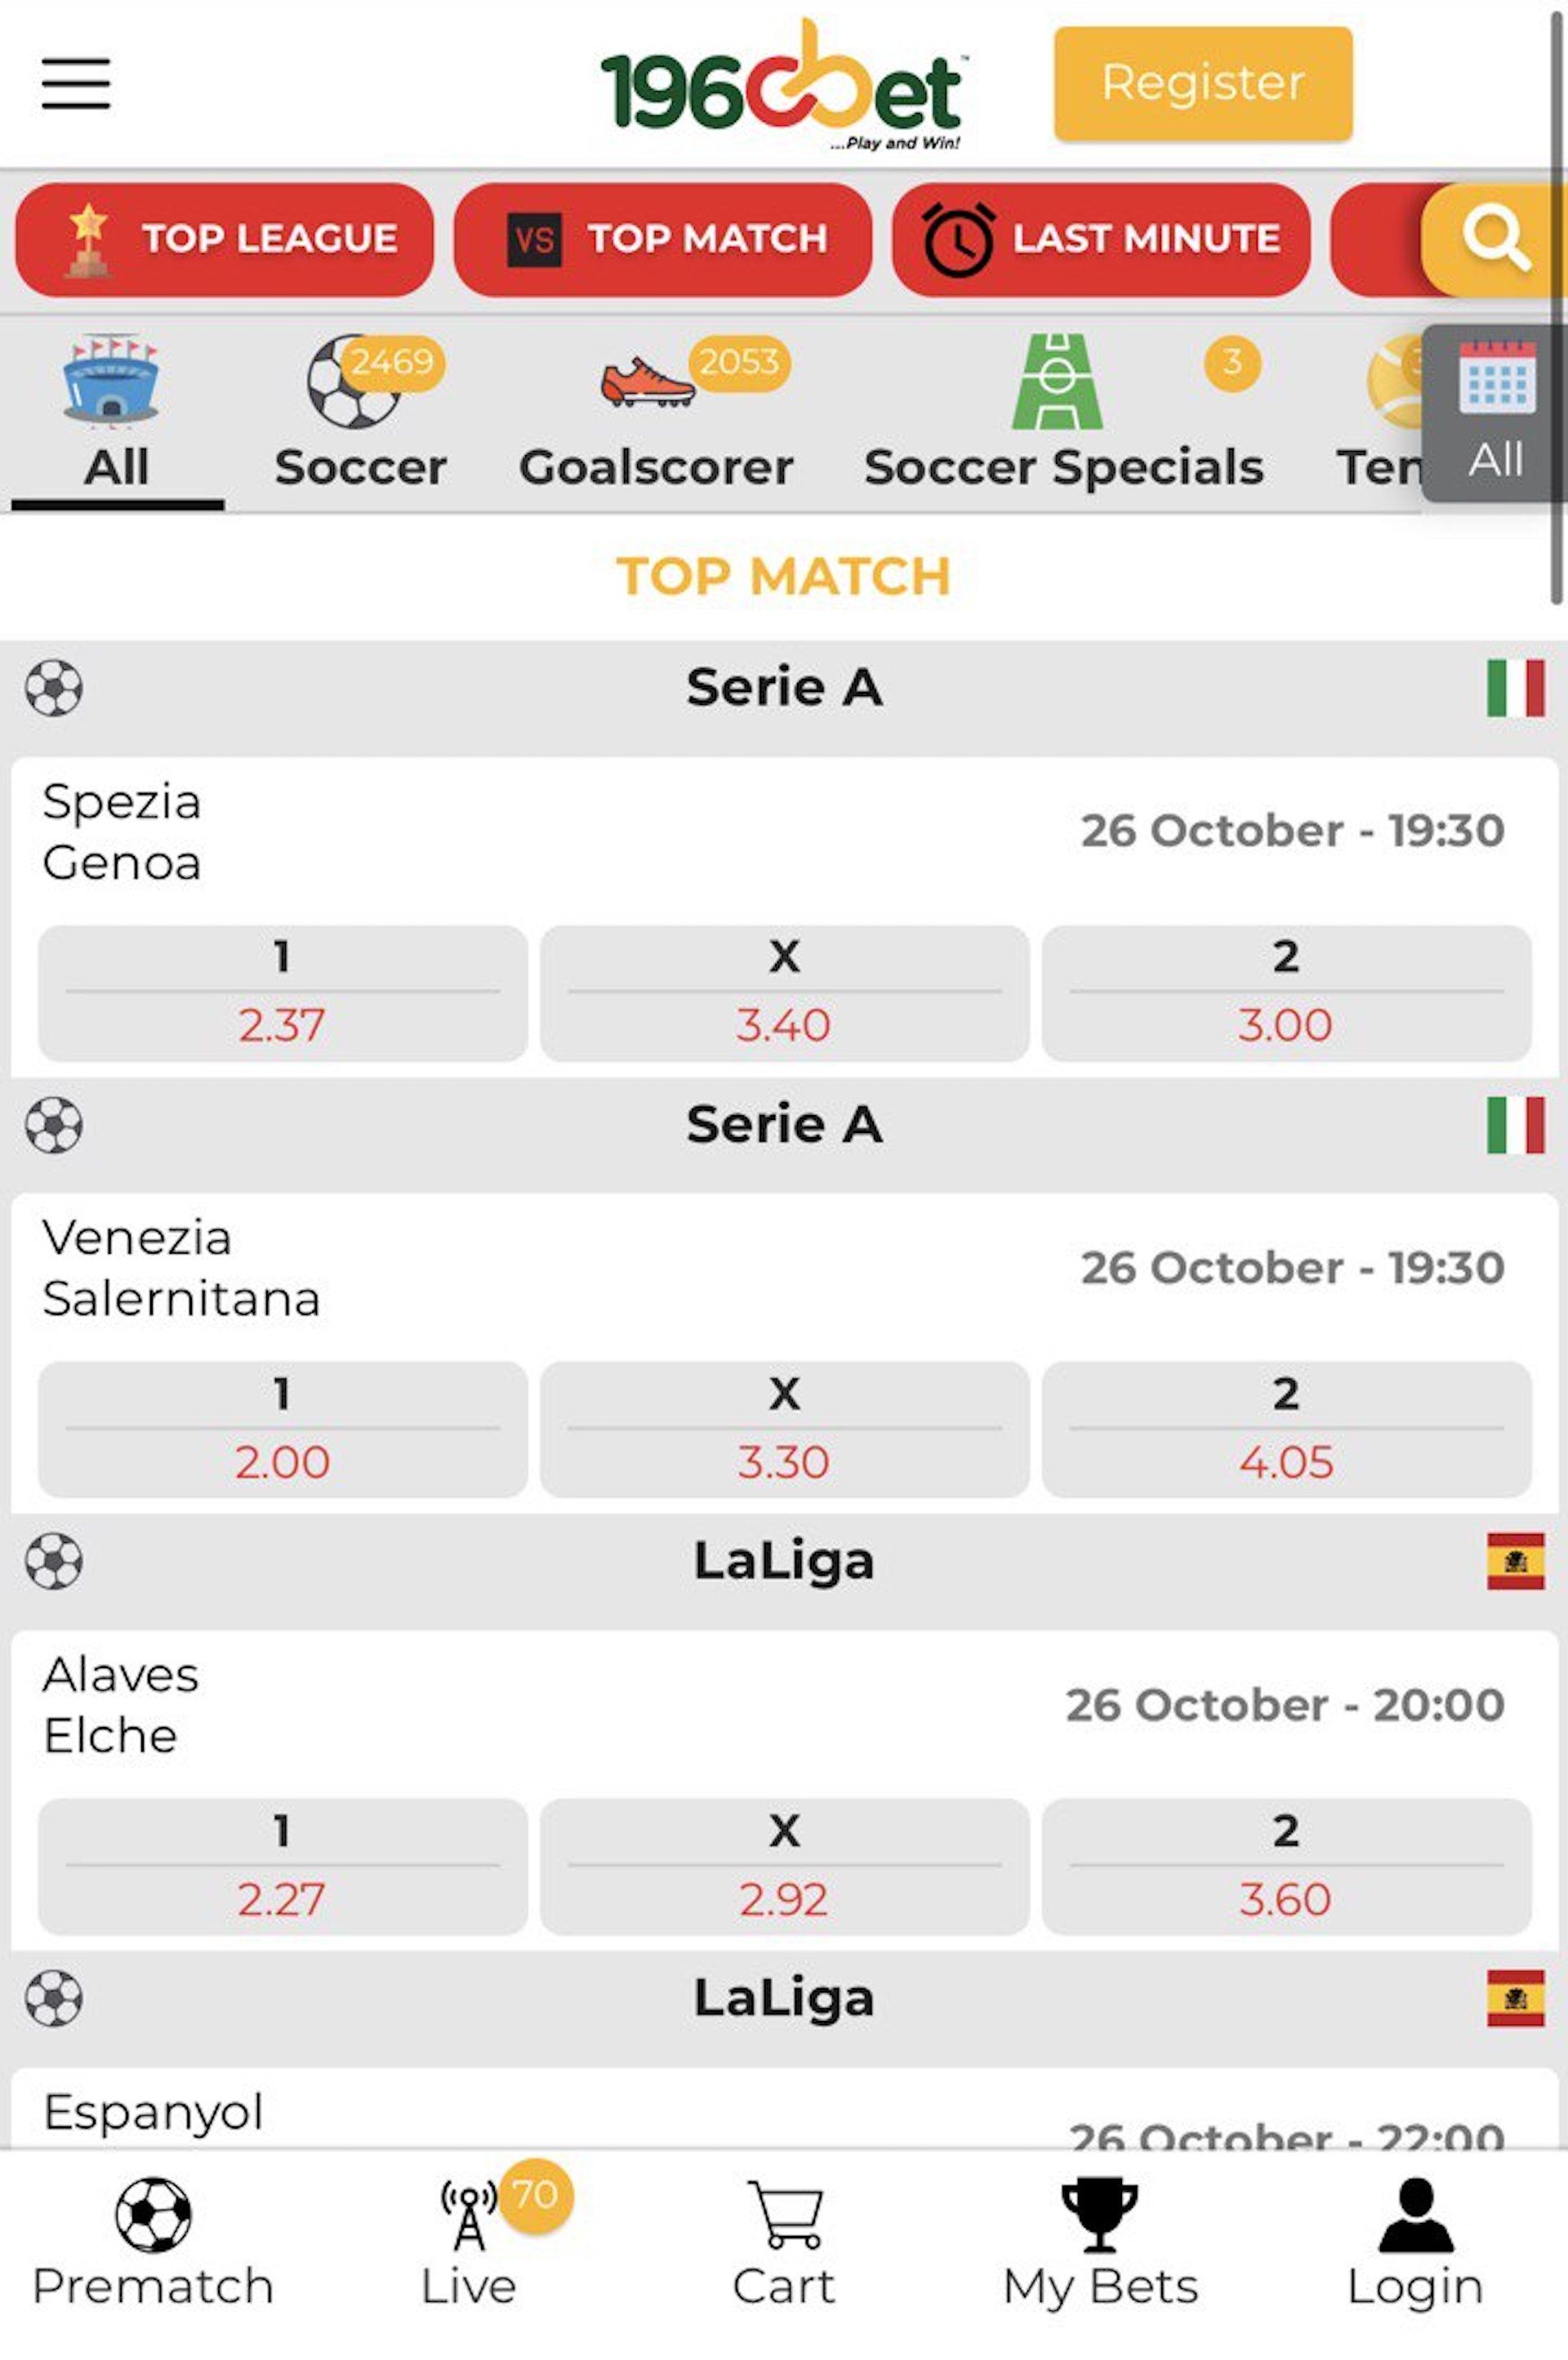Image resolution: width=1568 pixels, height=2360 pixels.
Task: Tap the yellow search magnifier icon
Action: (x=1494, y=240)
